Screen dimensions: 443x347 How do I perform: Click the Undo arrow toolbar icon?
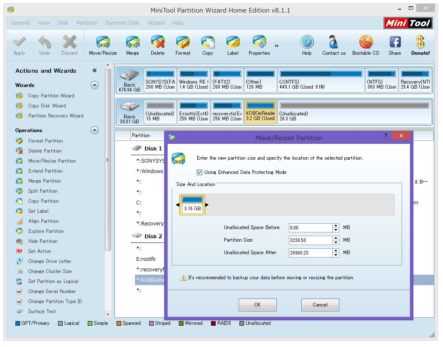coord(45,45)
